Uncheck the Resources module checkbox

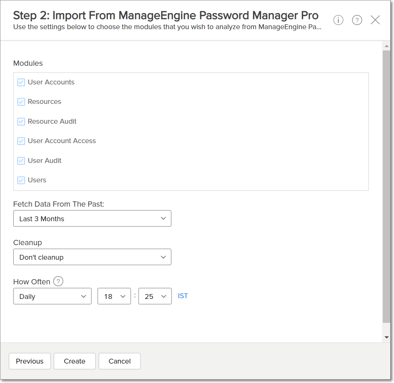pyautogui.click(x=21, y=102)
